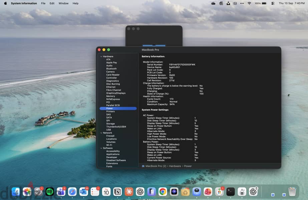Open Spotify in the dock
308x200 pixels.
tap(50, 192)
